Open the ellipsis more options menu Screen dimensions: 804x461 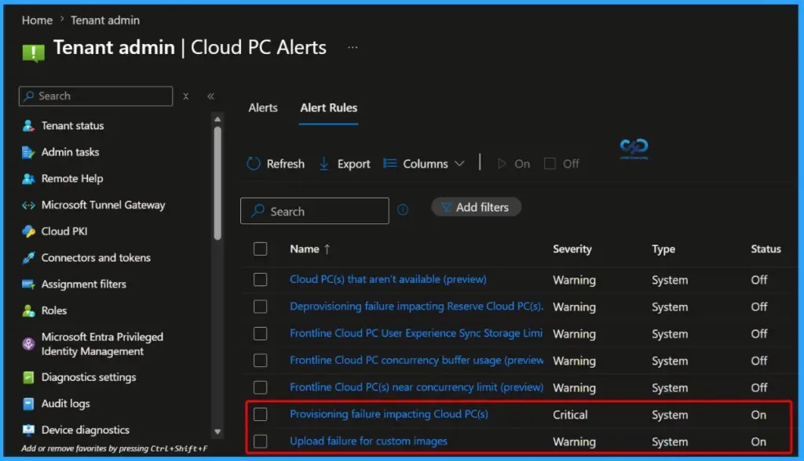(353, 47)
